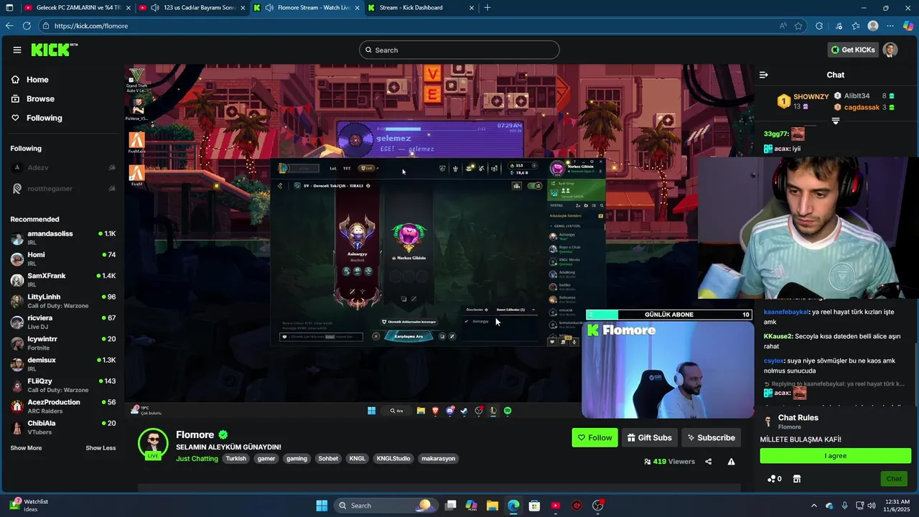The image size is (919, 517).
Task: Open the Copilot sidebar icon
Action: (908, 26)
